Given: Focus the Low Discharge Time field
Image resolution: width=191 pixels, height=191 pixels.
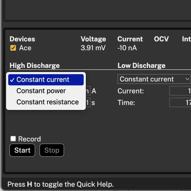Looking at the screenshot, I should tap(180, 102).
